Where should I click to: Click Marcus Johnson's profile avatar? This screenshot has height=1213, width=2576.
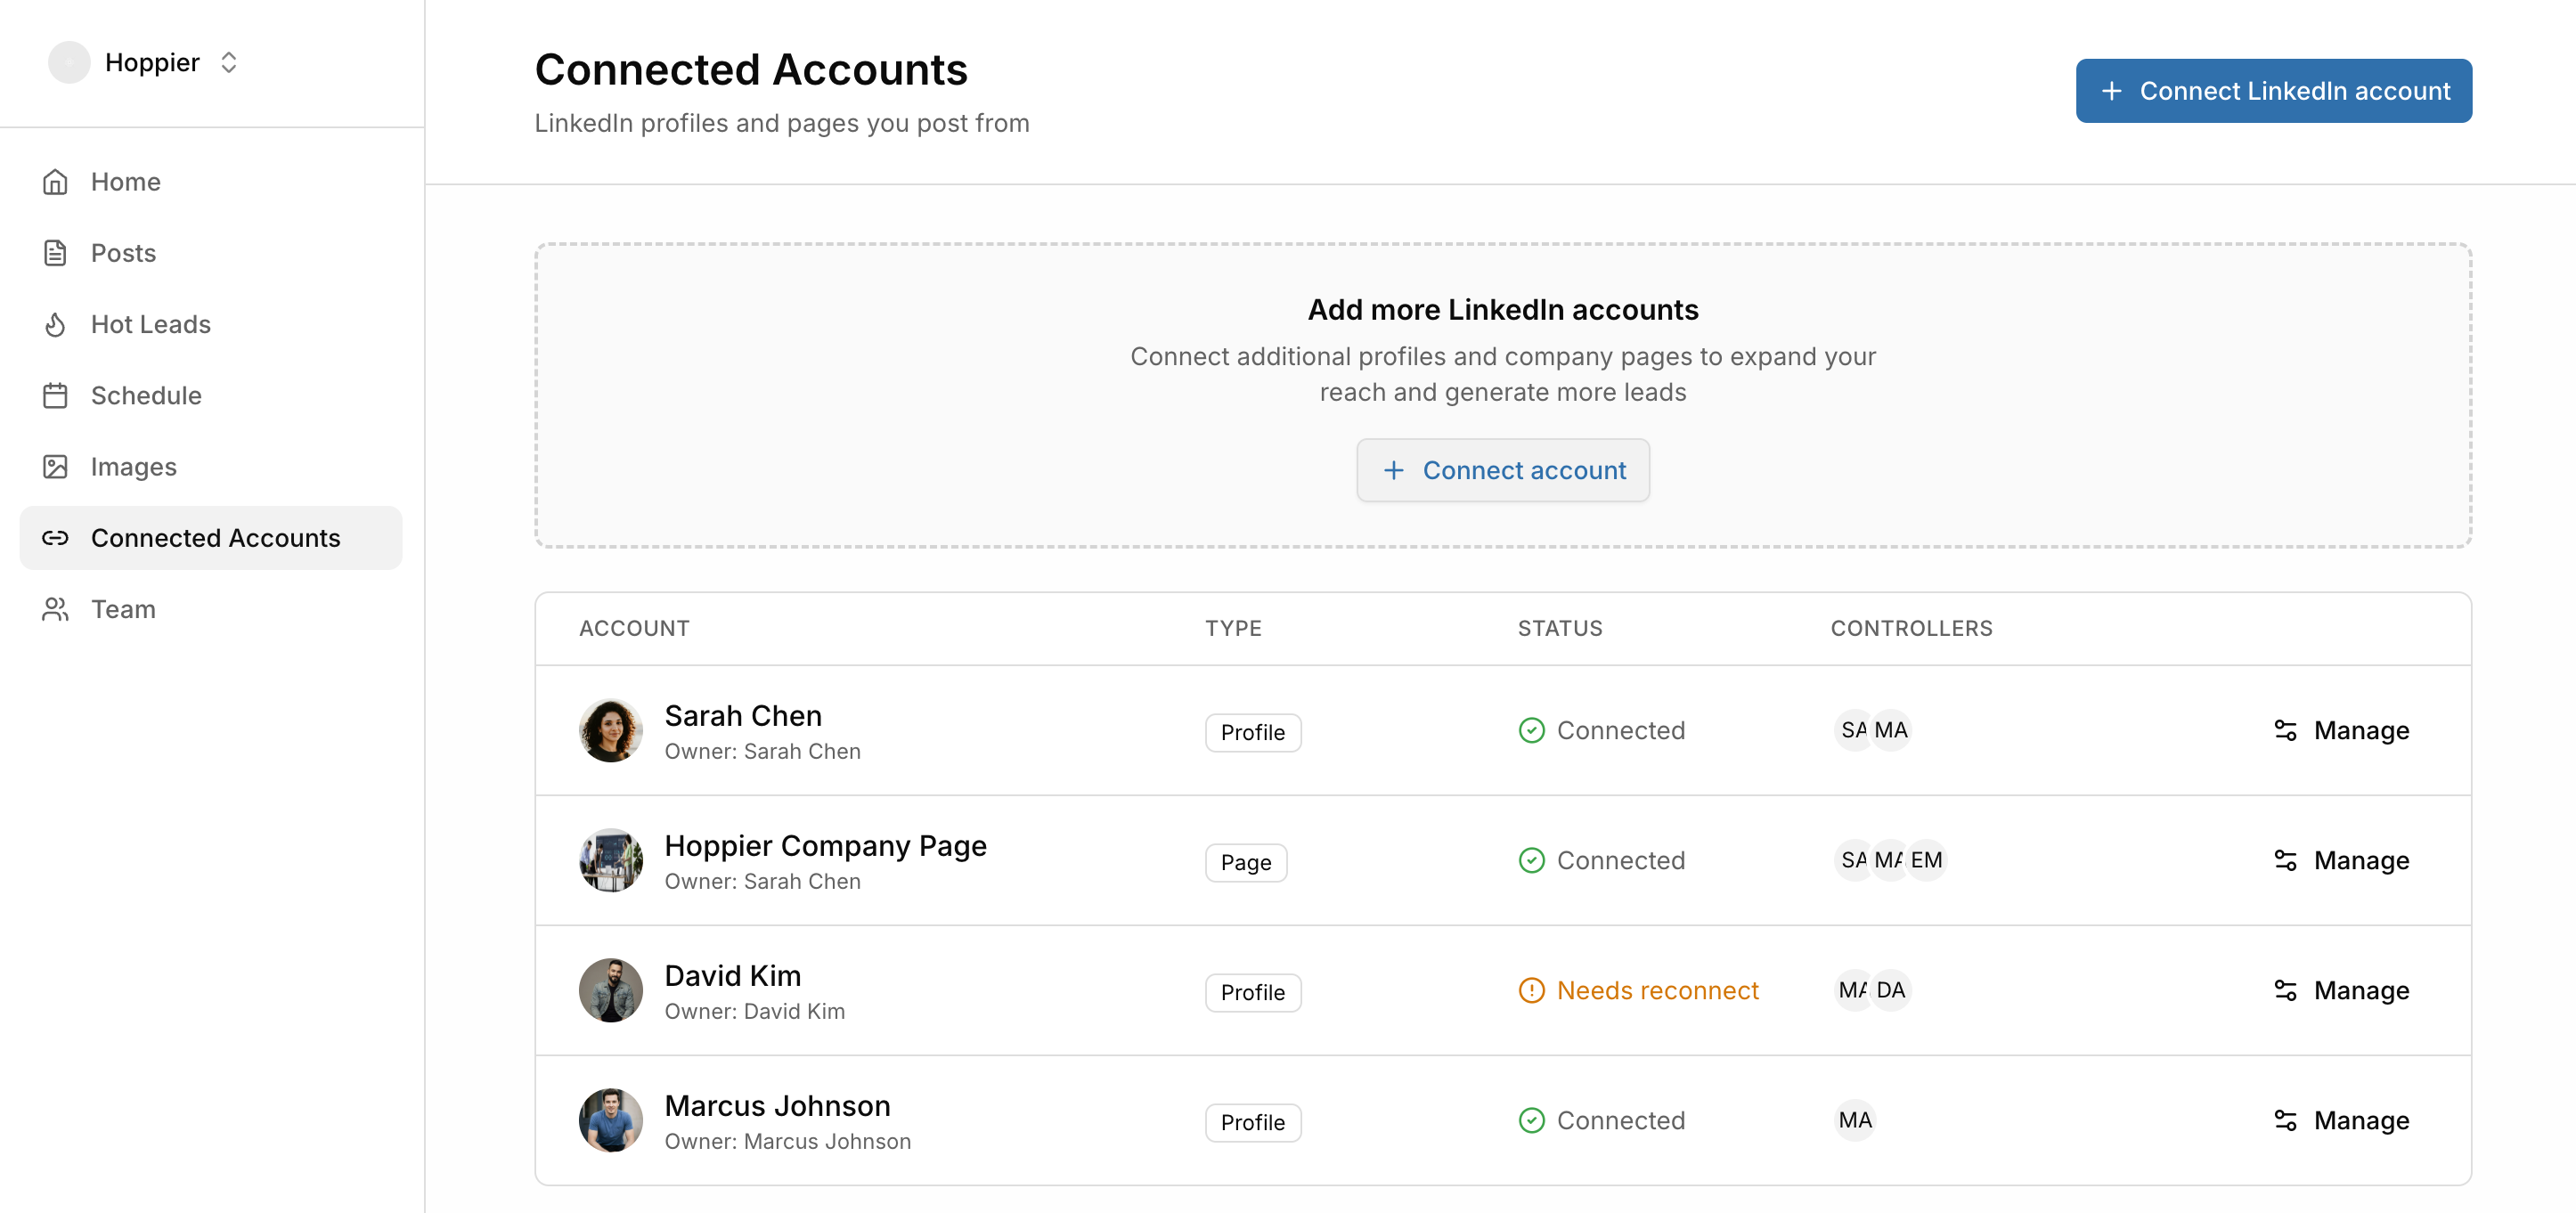tap(610, 1120)
